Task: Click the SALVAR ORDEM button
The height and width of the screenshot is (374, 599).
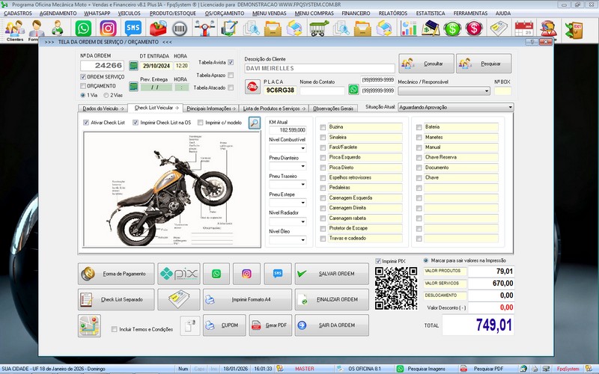Action: click(332, 275)
